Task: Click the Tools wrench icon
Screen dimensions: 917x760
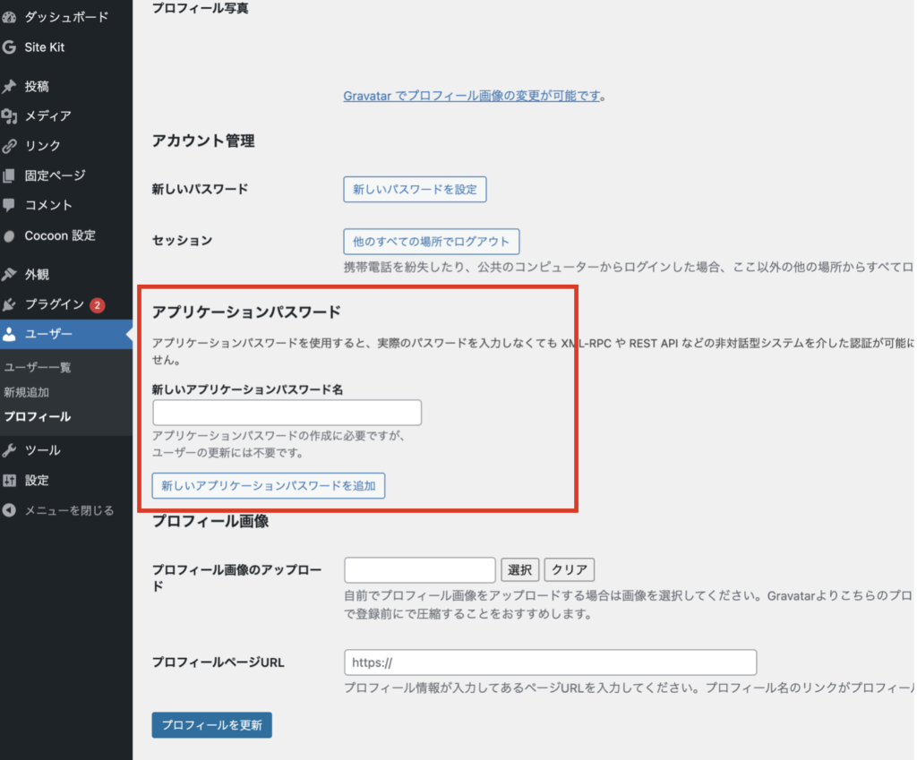Action: (x=9, y=450)
